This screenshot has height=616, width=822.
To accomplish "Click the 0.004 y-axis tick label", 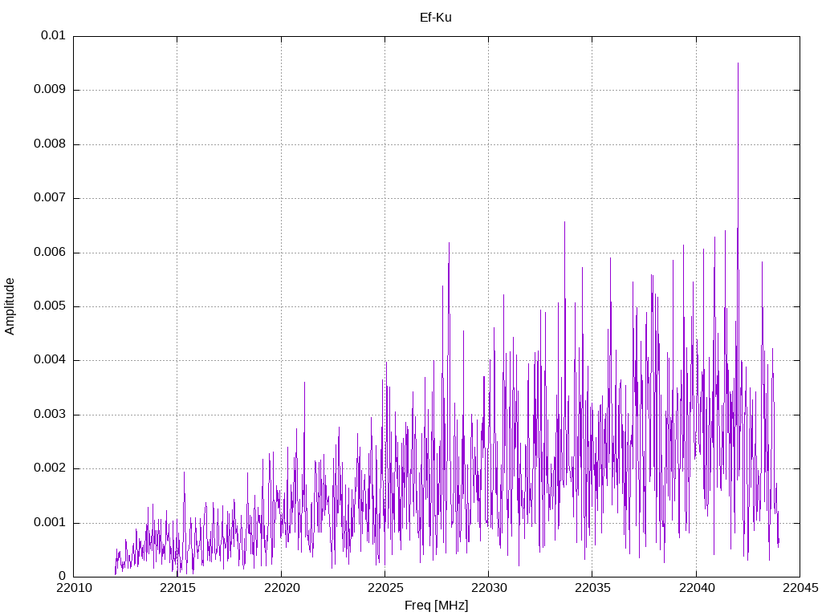I will (x=49, y=360).
